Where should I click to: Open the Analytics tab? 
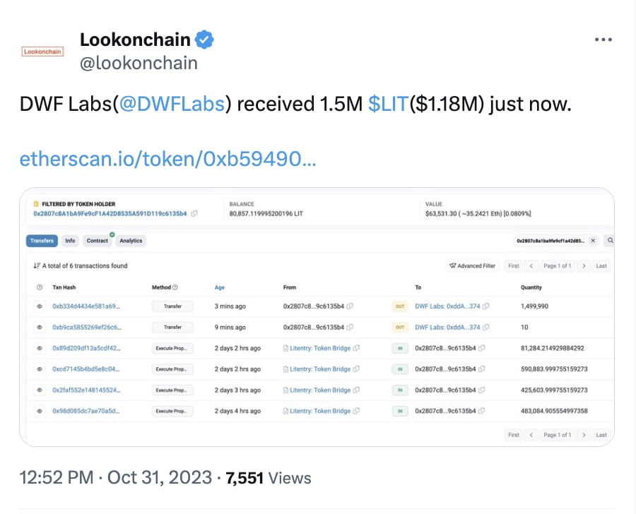point(131,241)
